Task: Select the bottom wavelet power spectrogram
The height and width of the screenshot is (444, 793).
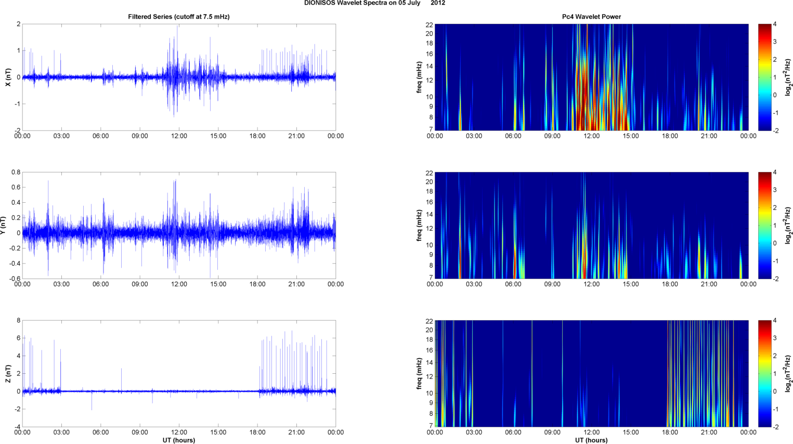Action: tap(591, 373)
